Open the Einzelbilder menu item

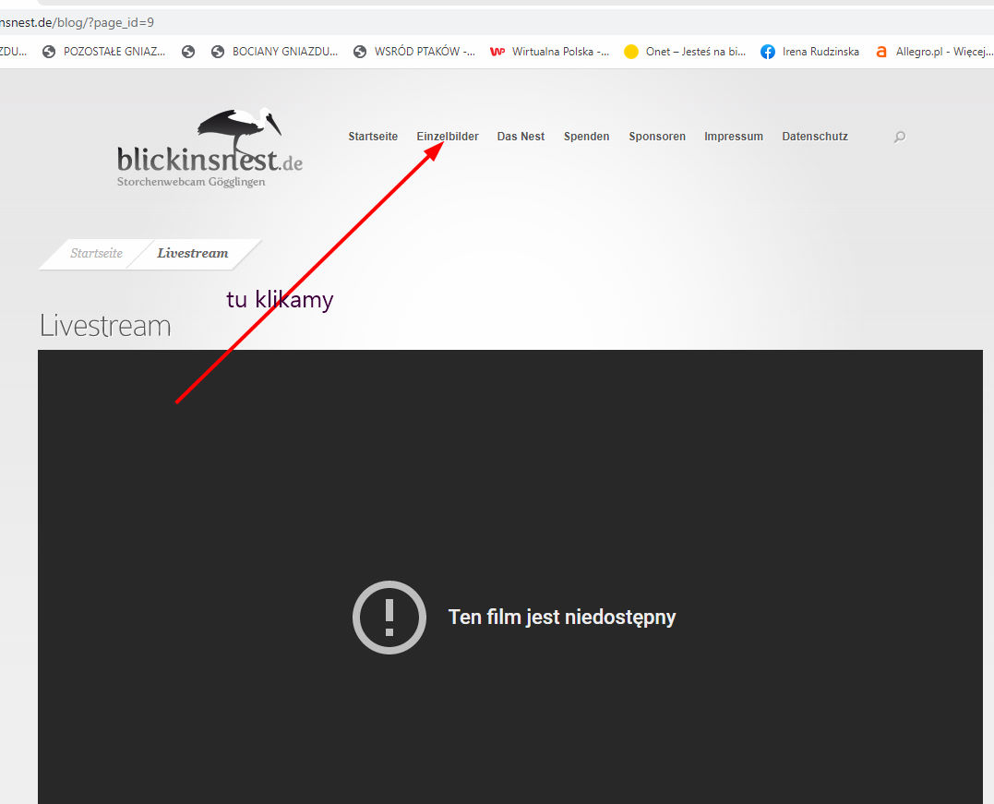[x=448, y=137]
